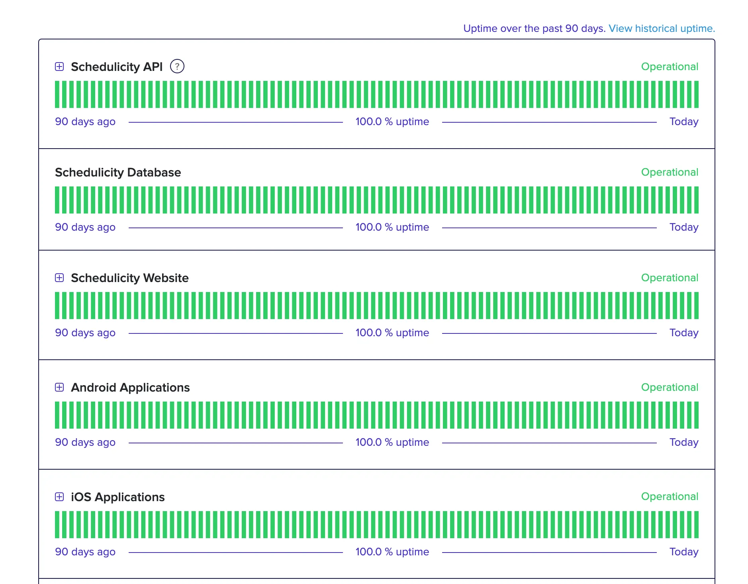Image resolution: width=748 pixels, height=584 pixels.
Task: Click 'Today' label under Schedulicity Website
Action: (x=684, y=333)
